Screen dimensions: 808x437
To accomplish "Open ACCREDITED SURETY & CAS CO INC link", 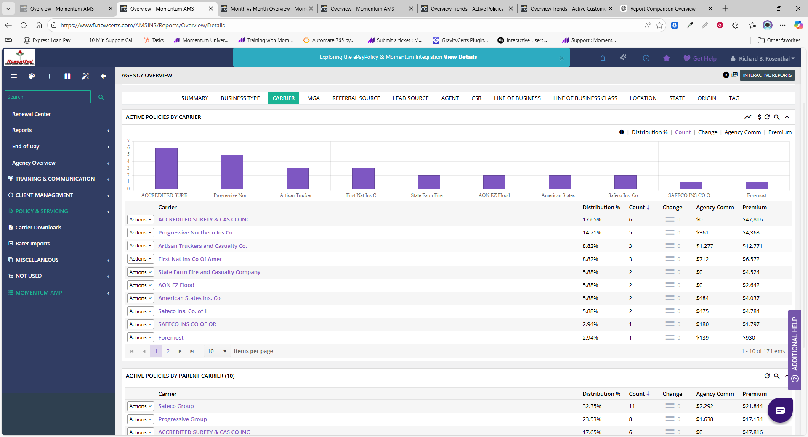I will tap(204, 220).
